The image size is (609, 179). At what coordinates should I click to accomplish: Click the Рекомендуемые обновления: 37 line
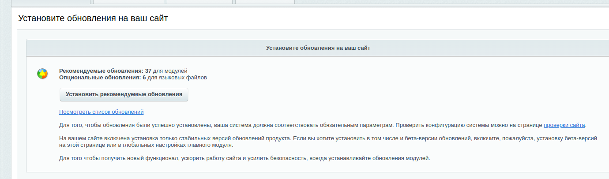[123, 71]
